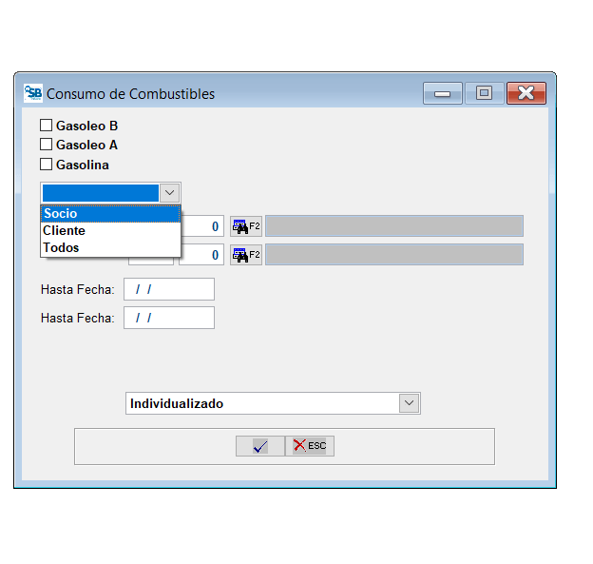
Task: Click the upper binoculars F2 search button
Action: click(x=245, y=226)
